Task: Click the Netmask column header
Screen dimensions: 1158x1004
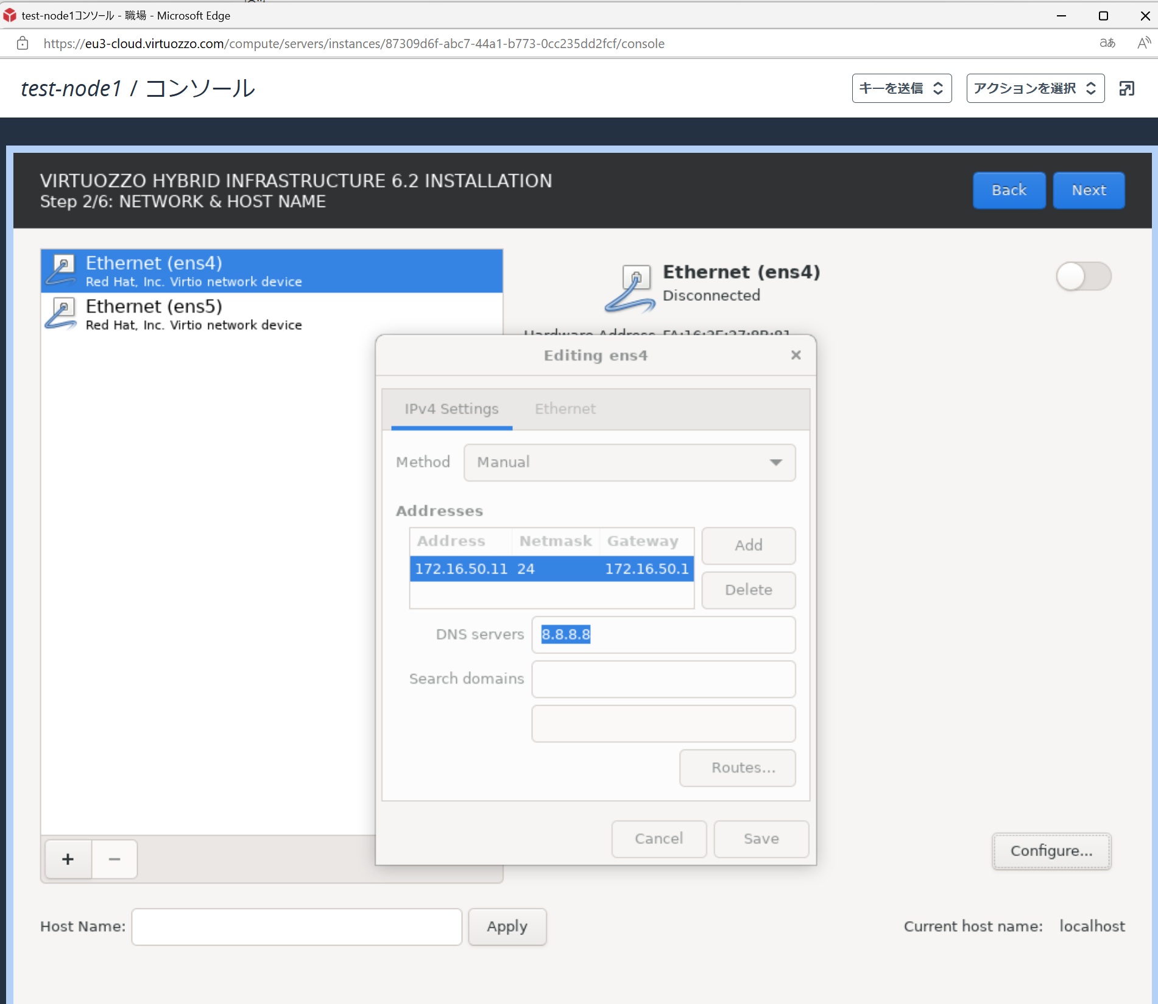Action: (556, 541)
